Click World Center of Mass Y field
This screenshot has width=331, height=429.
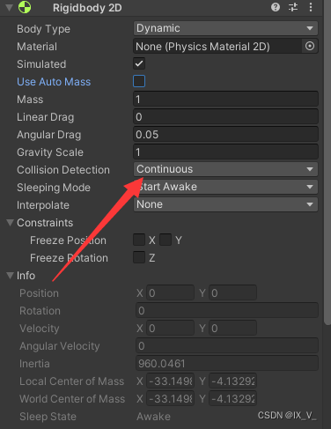click(233, 398)
